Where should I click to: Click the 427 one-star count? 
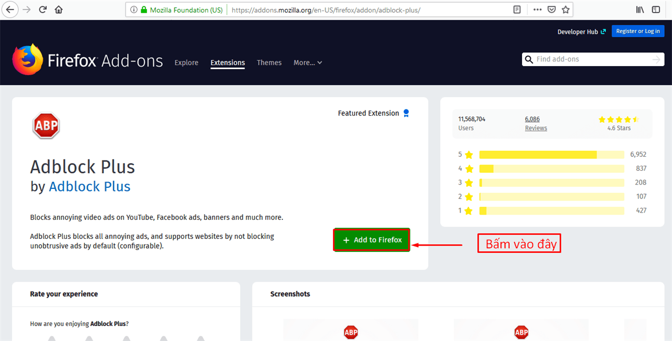tap(641, 210)
